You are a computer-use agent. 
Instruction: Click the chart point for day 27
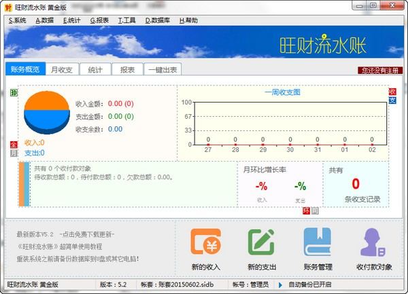point(208,145)
